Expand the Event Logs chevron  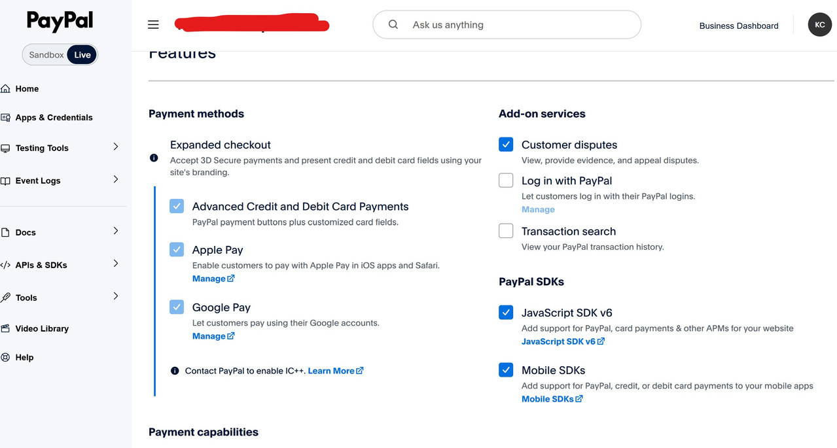coord(116,179)
